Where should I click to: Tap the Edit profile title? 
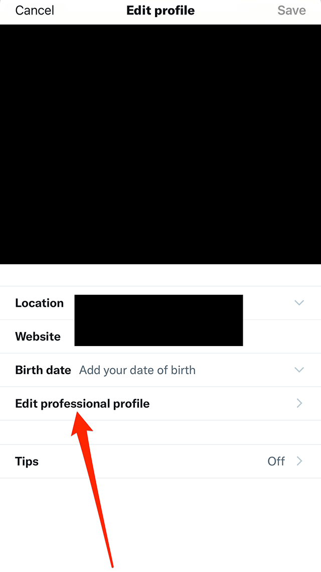160,11
